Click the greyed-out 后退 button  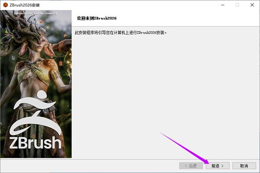tap(191, 166)
